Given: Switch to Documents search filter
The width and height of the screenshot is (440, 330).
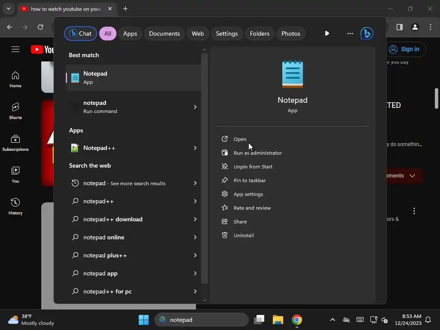Looking at the screenshot, I should pos(164,34).
